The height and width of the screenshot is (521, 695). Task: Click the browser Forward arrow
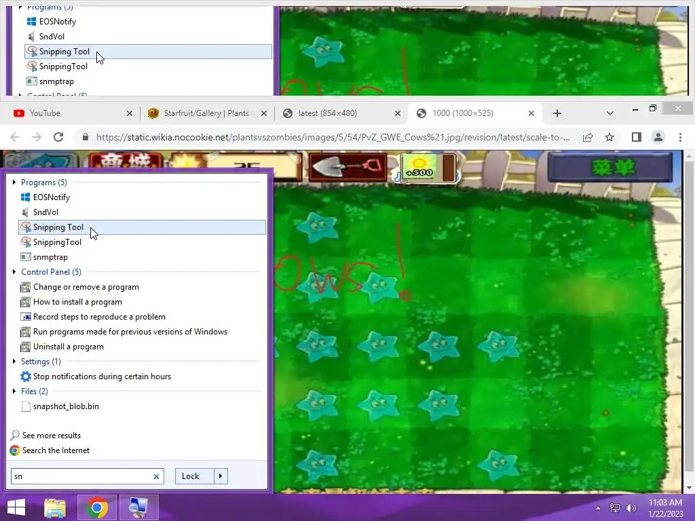point(37,137)
